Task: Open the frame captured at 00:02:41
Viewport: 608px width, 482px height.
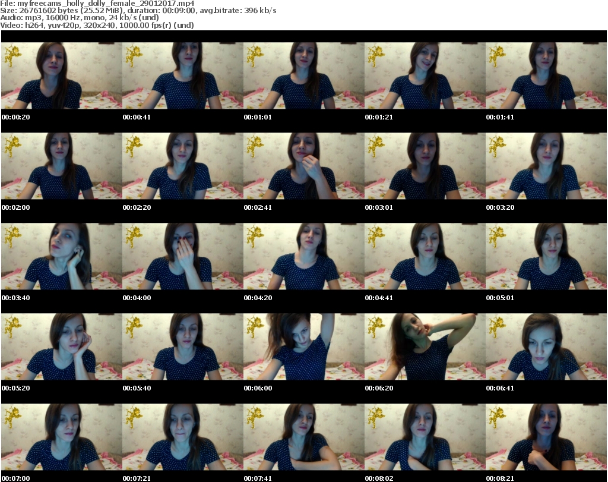Action: click(304, 166)
